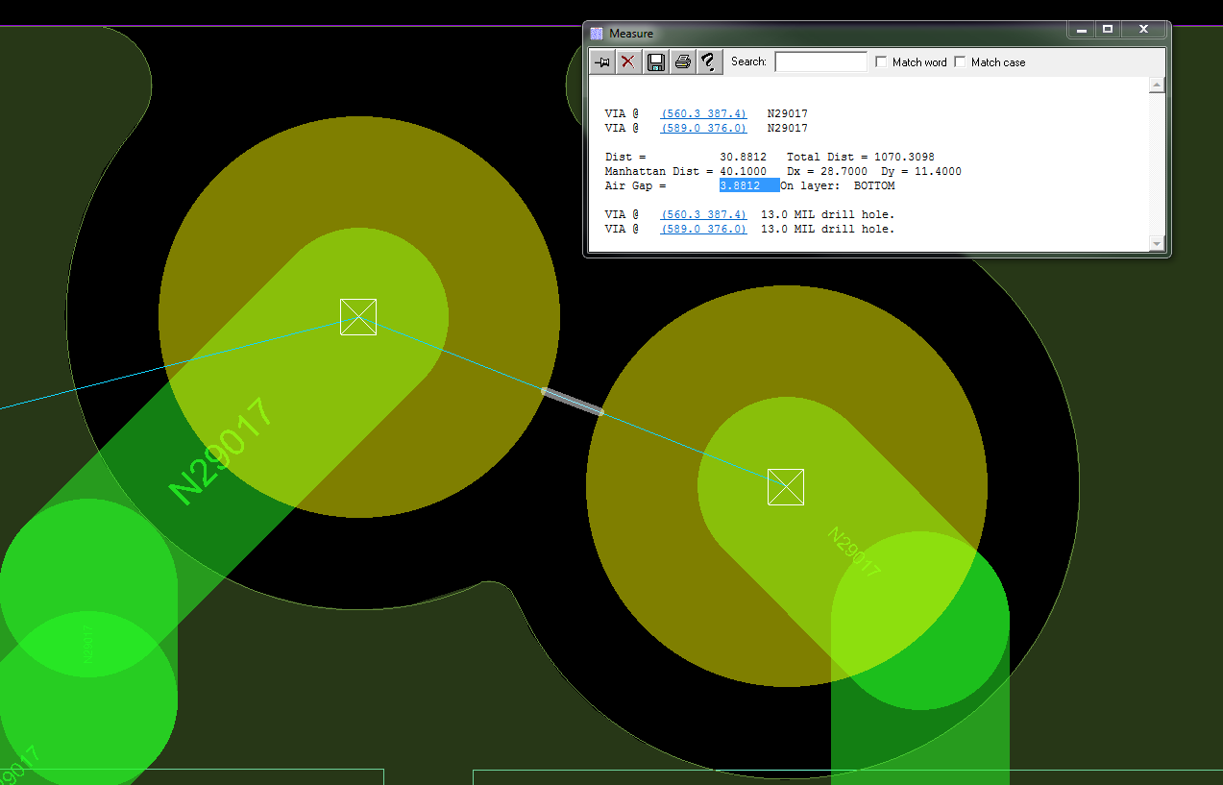Save the measure report with floppy disk icon
This screenshot has height=785, width=1223.
655,62
